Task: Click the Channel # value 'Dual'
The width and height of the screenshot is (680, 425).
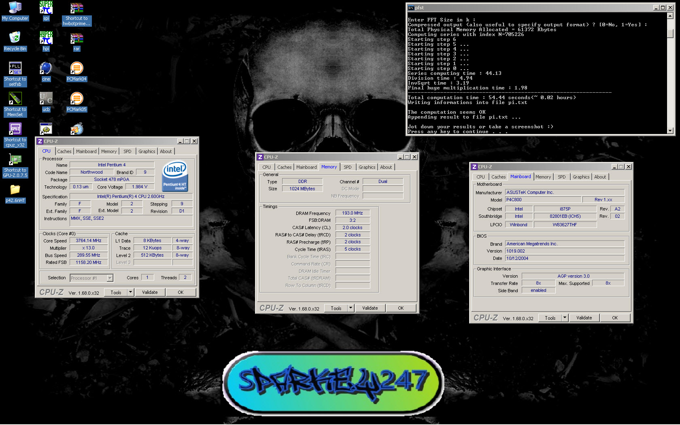Action: point(383,181)
